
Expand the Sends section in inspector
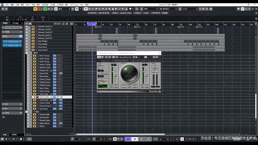click(12, 104)
